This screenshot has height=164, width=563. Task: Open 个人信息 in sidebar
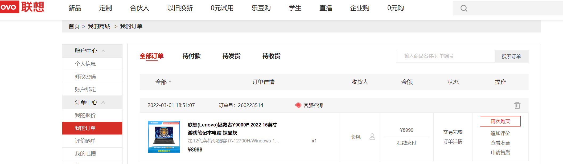pyautogui.click(x=92, y=64)
